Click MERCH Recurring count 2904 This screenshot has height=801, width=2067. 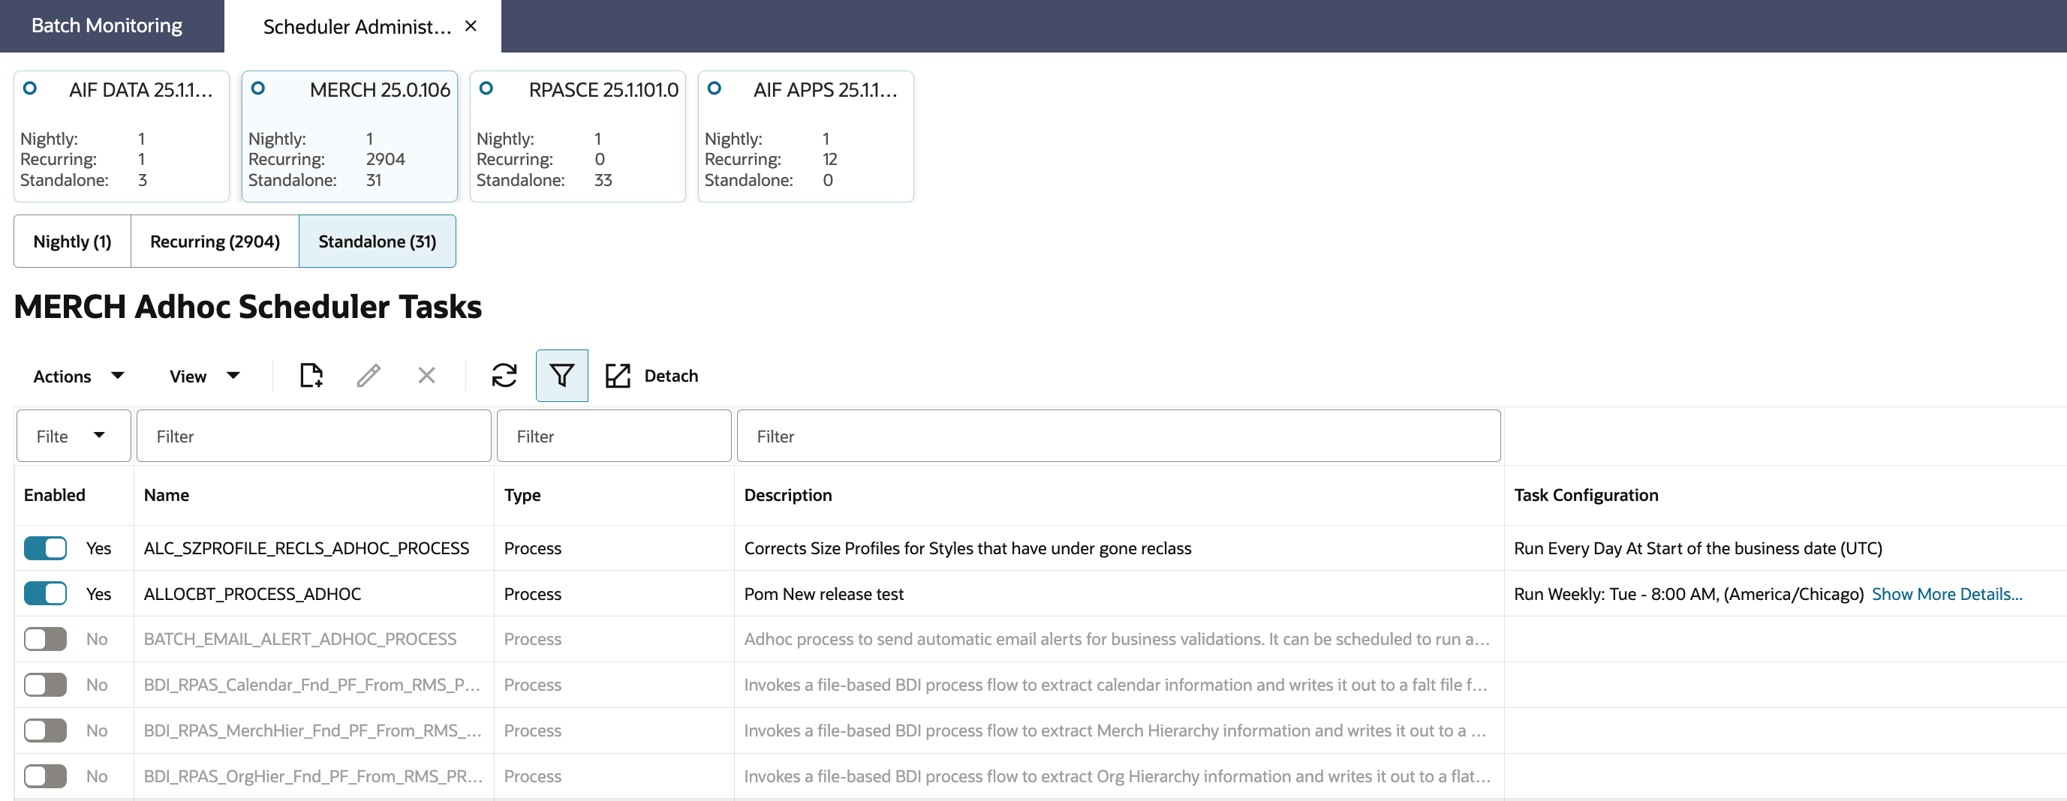385,160
